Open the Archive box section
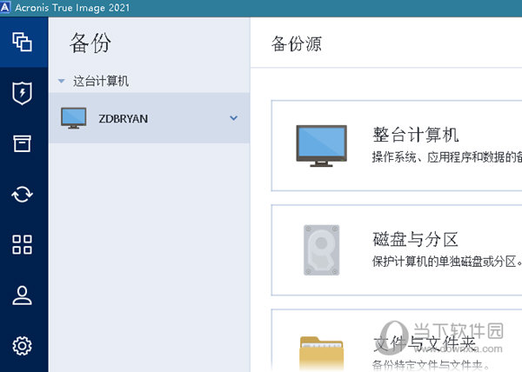The image size is (522, 372). (x=23, y=143)
